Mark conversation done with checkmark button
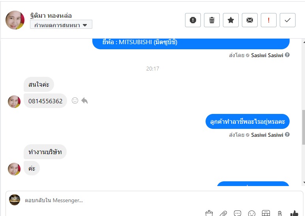Image resolution: width=305 pixels, height=216 pixels. 288,20
